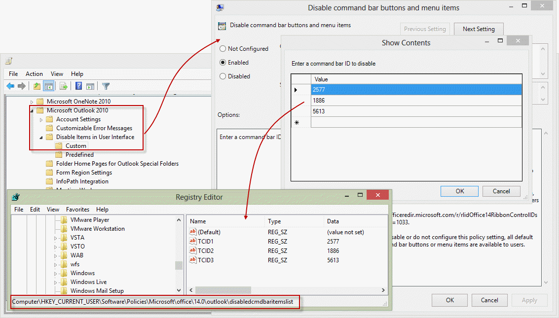This screenshot has height=318, width=559.
Task: Click the Group Policy editor scroll title icon
Action: pyautogui.click(x=9, y=61)
